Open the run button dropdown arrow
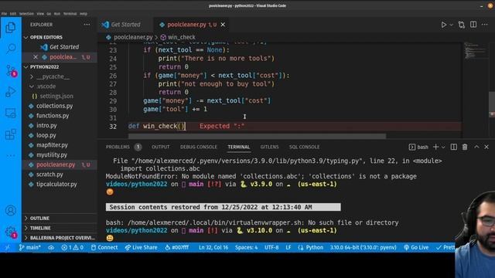Screen dimensions: 495x278 (x=451, y=25)
